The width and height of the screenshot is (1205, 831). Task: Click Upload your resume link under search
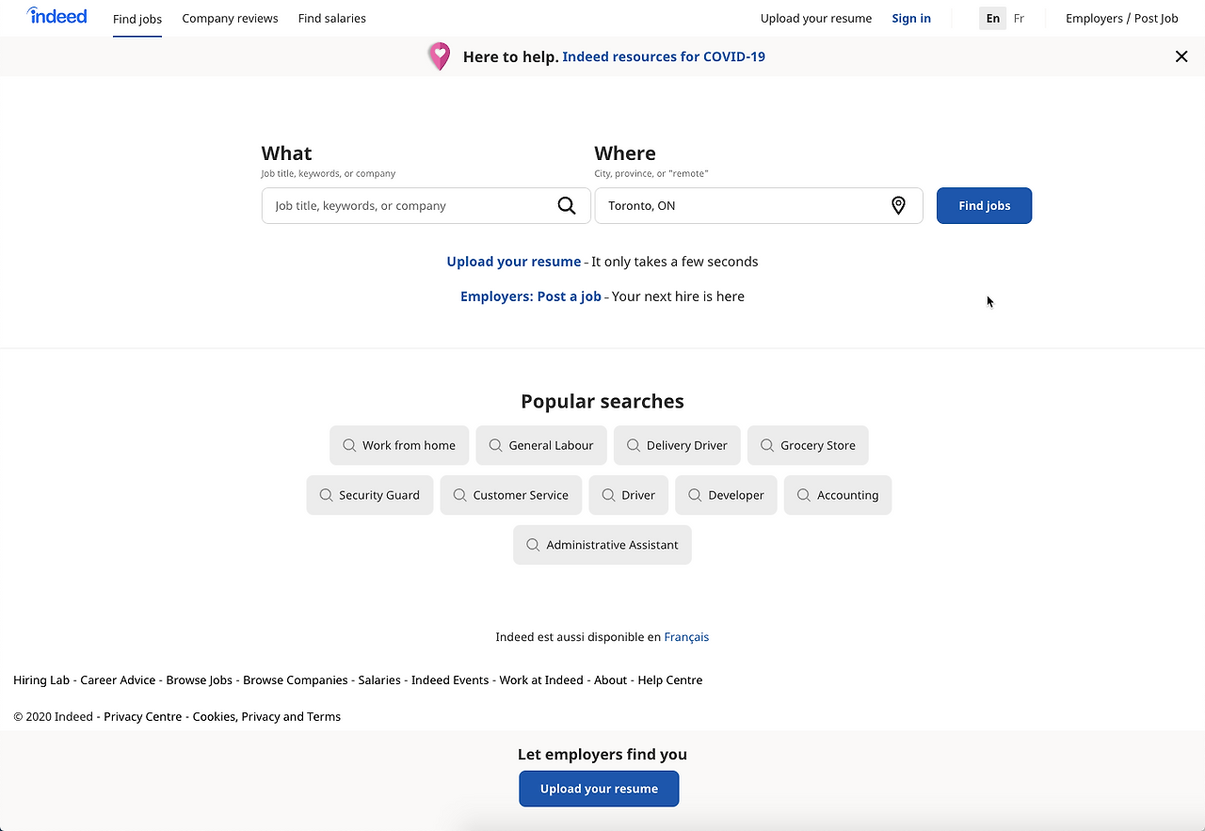[514, 262]
